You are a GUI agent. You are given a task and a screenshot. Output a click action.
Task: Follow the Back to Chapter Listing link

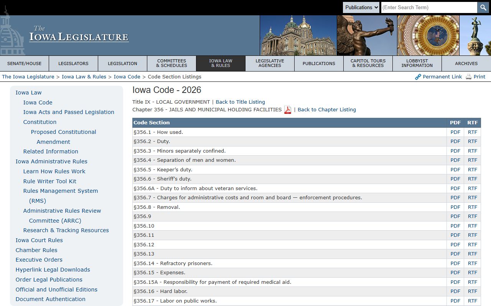pyautogui.click(x=327, y=110)
